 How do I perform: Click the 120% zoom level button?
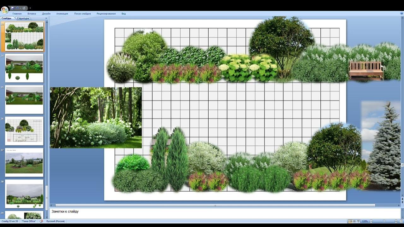point(365,221)
